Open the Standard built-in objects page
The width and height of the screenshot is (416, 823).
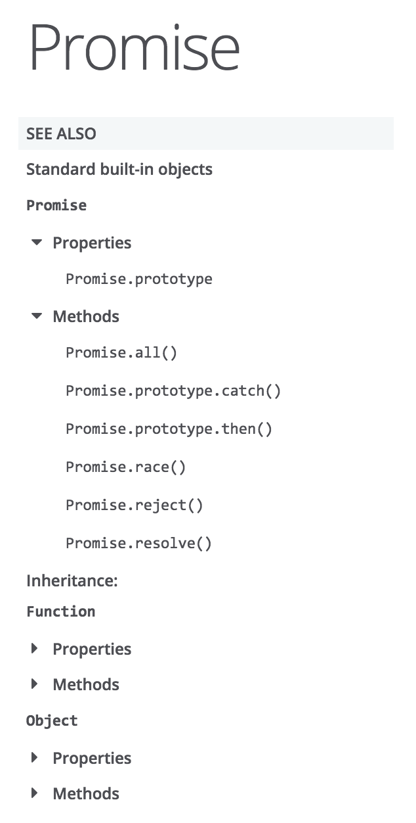coord(119,169)
